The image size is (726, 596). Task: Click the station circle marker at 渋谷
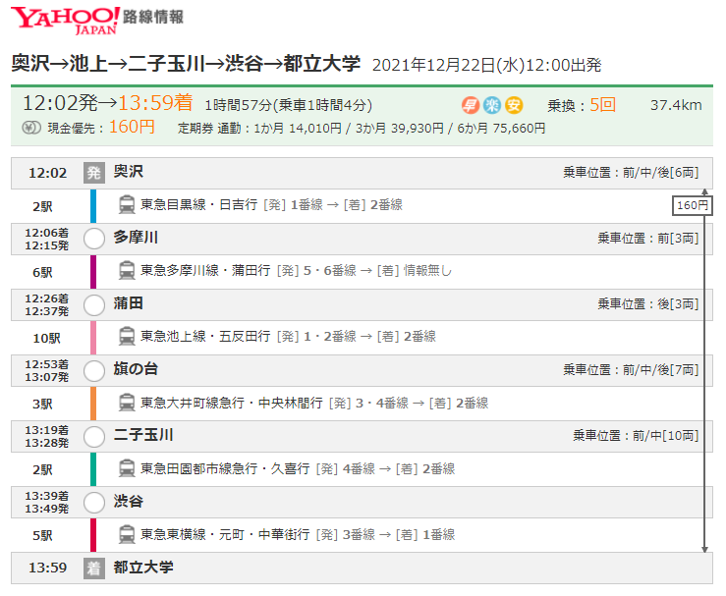click(x=94, y=503)
